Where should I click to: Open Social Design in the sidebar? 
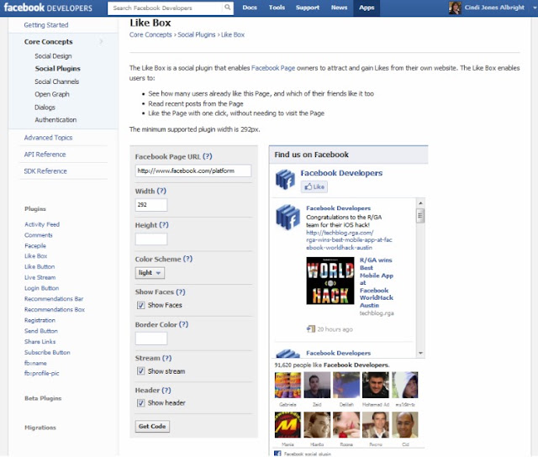pyautogui.click(x=53, y=56)
